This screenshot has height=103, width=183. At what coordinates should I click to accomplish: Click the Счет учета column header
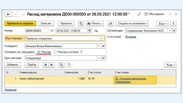click(x=100, y=73)
